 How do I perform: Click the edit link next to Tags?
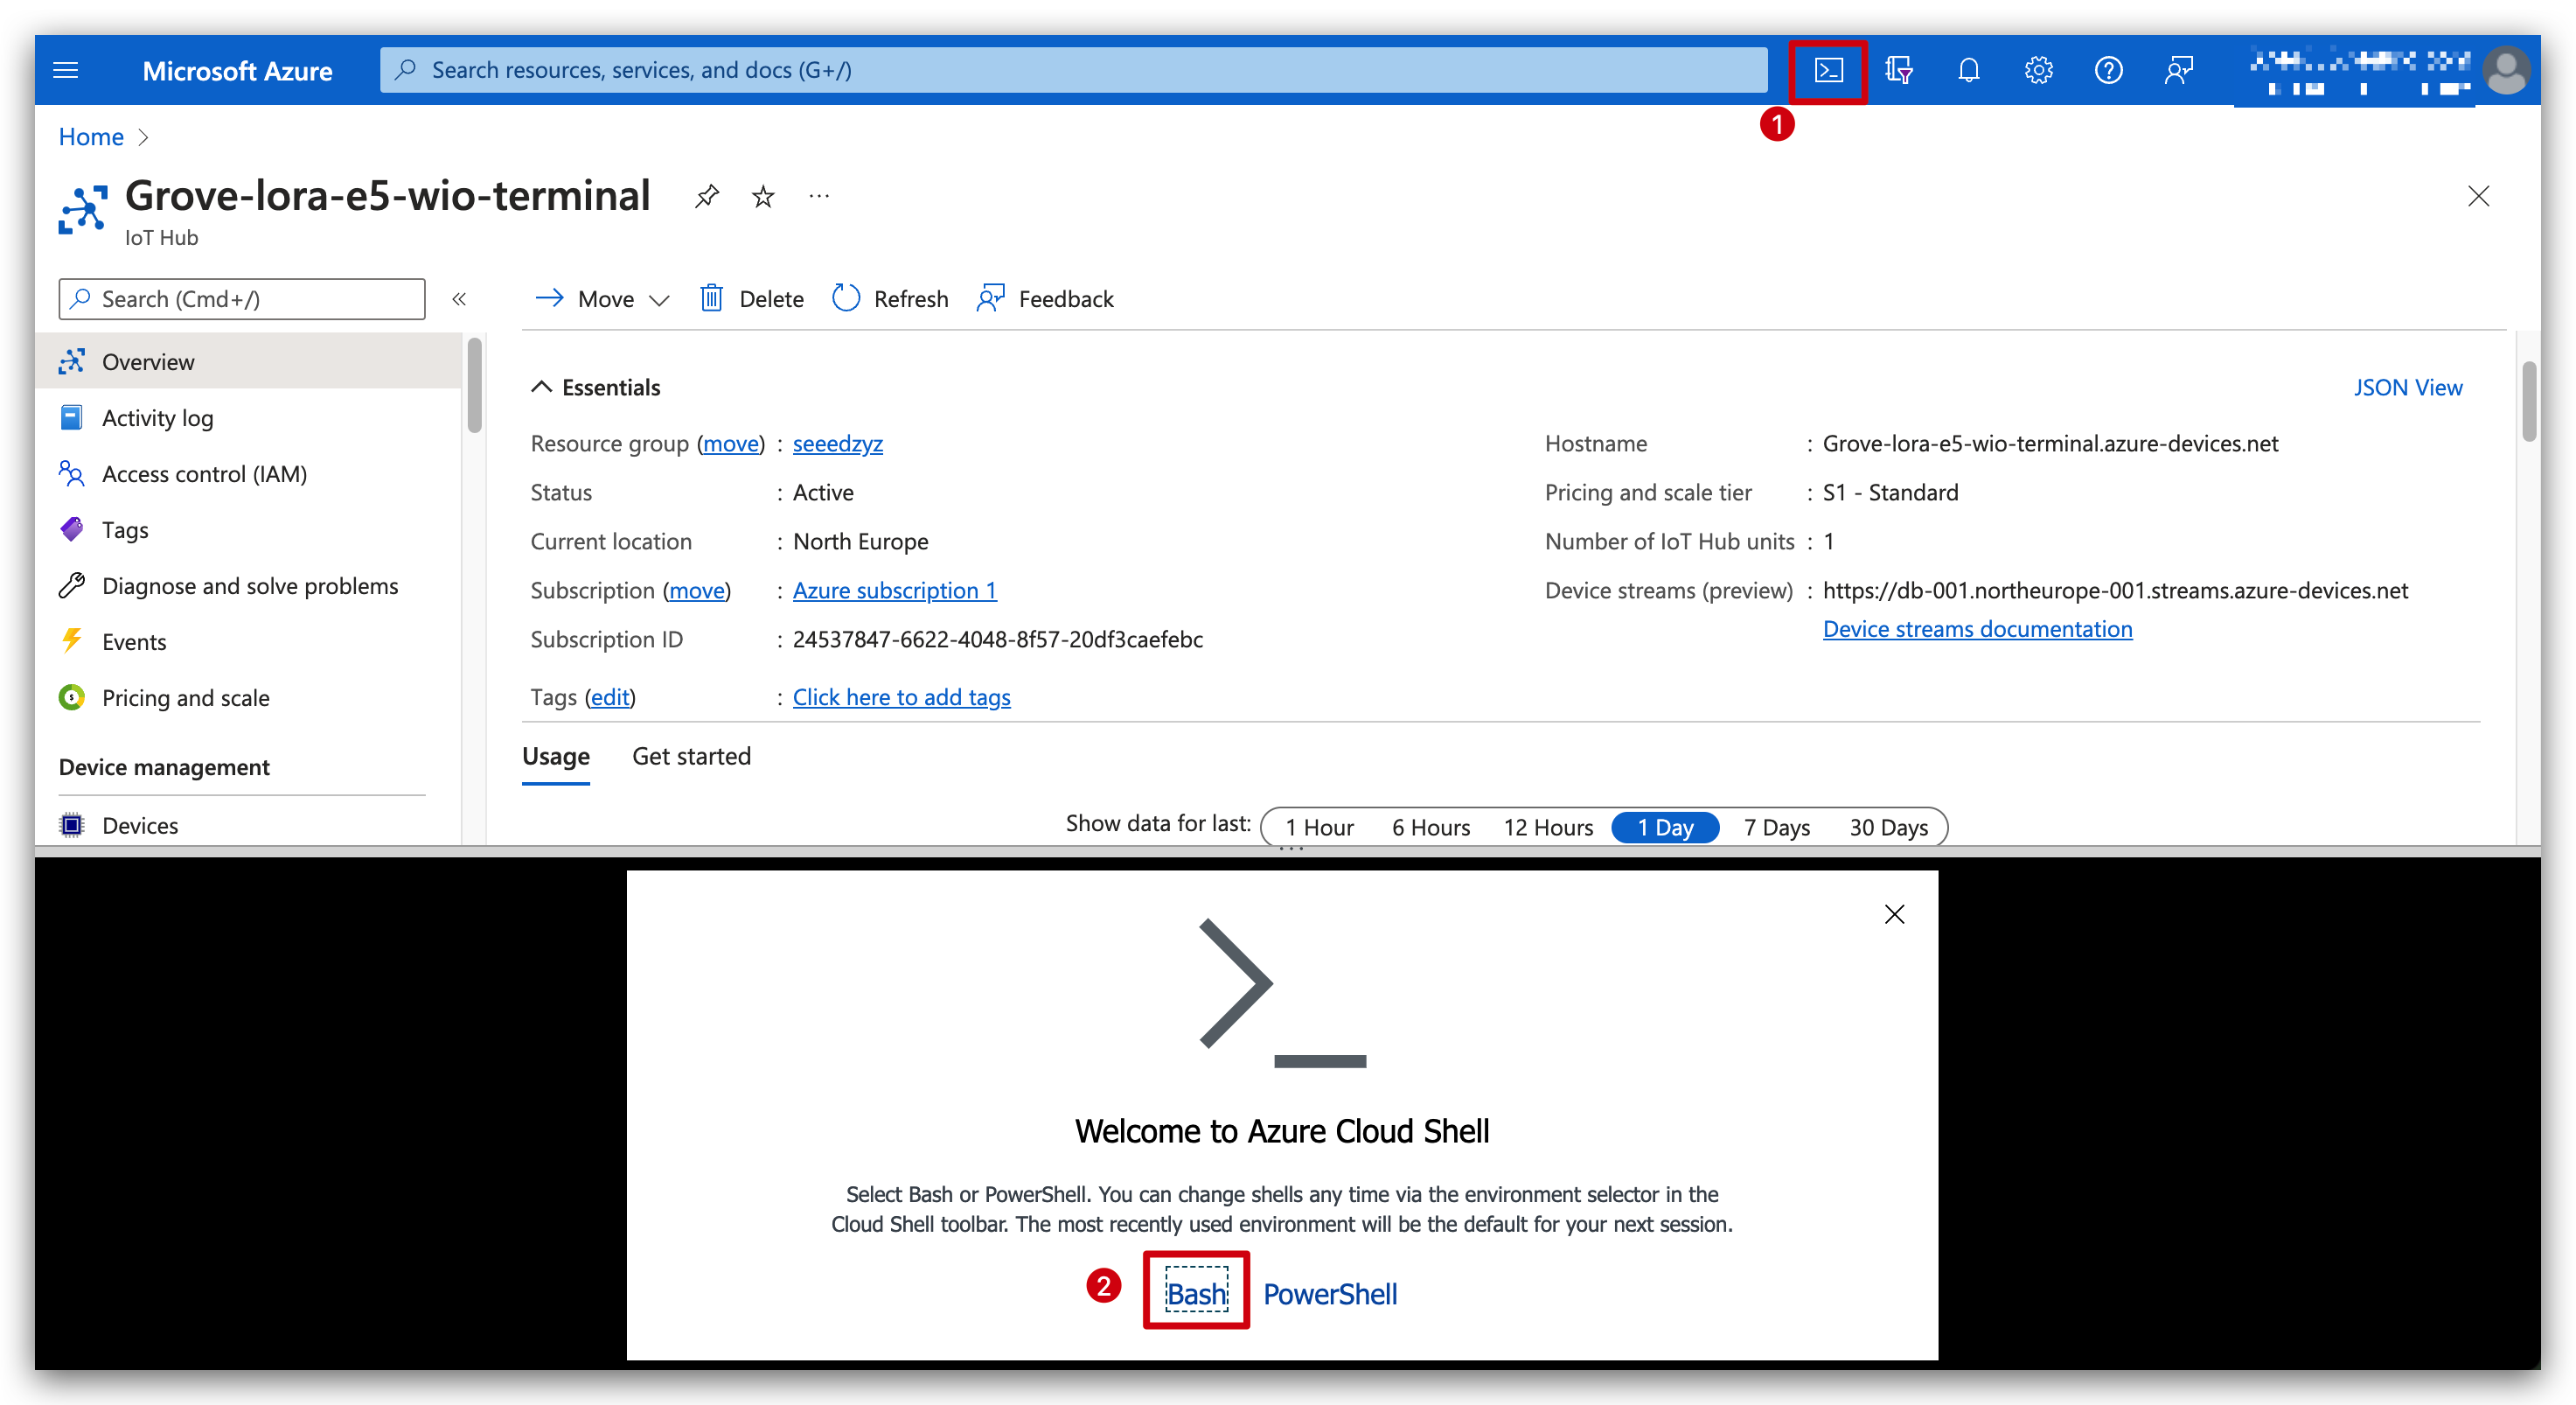610,697
